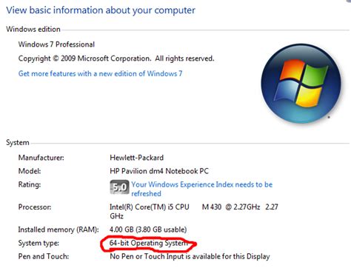This screenshot has width=351, height=268.
Task: Select the Hewlett-Packard manufacturer value
Action: pos(136,158)
